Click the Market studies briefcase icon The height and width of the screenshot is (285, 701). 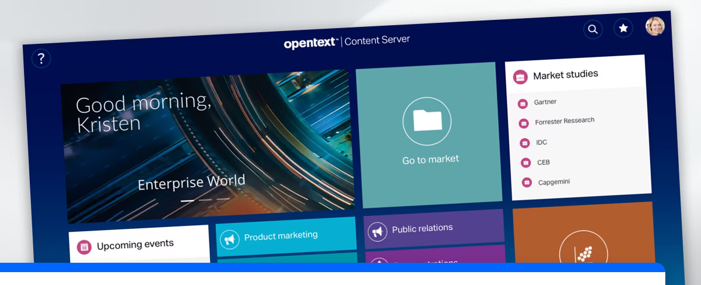point(520,77)
